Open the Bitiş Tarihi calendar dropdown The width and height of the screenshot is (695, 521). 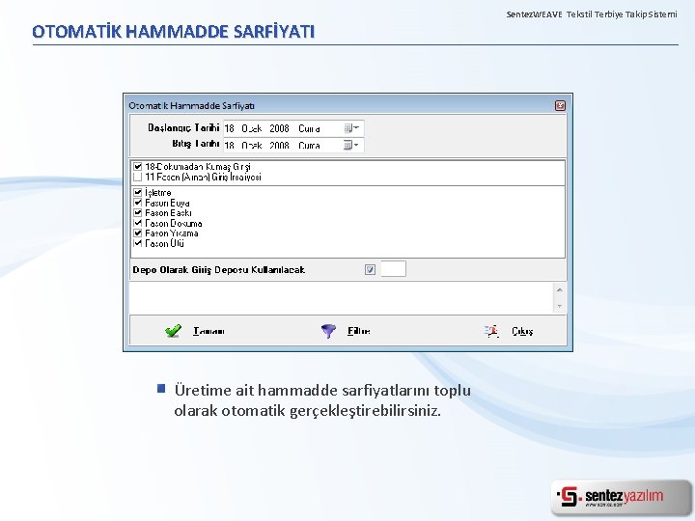351,145
